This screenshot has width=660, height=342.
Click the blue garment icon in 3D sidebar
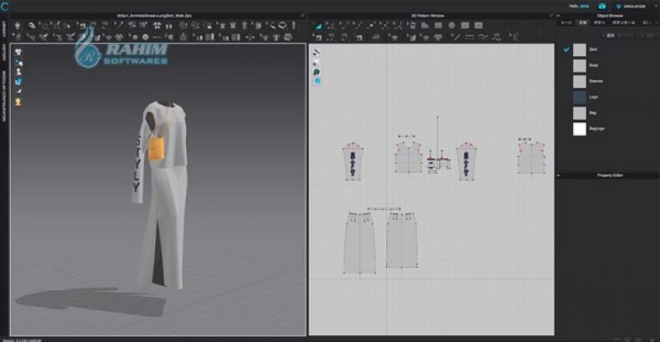coord(18,82)
